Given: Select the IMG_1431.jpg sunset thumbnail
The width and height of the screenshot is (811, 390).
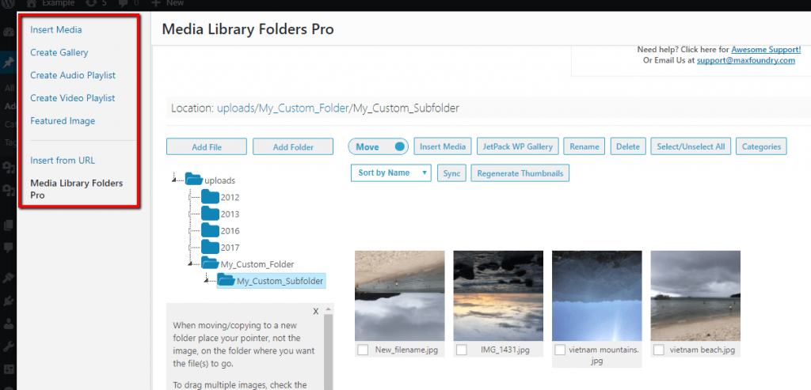Looking at the screenshot, I should [498, 296].
